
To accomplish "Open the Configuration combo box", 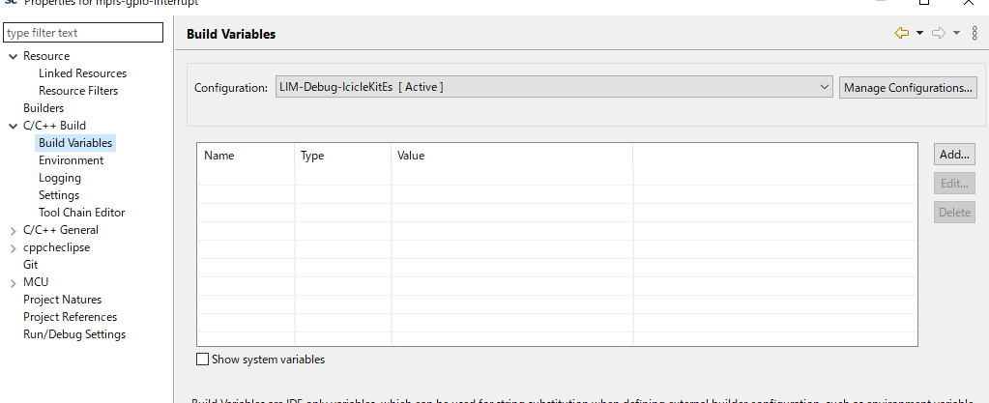I will (553, 87).
